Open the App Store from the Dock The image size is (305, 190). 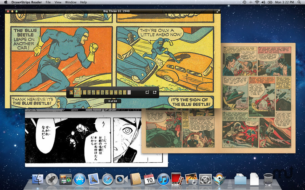[x=80, y=179]
